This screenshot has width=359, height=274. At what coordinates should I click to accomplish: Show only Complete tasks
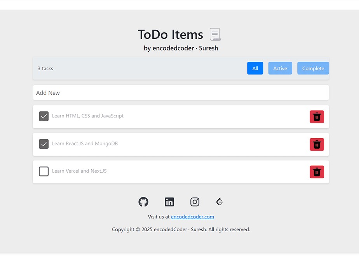(x=313, y=68)
